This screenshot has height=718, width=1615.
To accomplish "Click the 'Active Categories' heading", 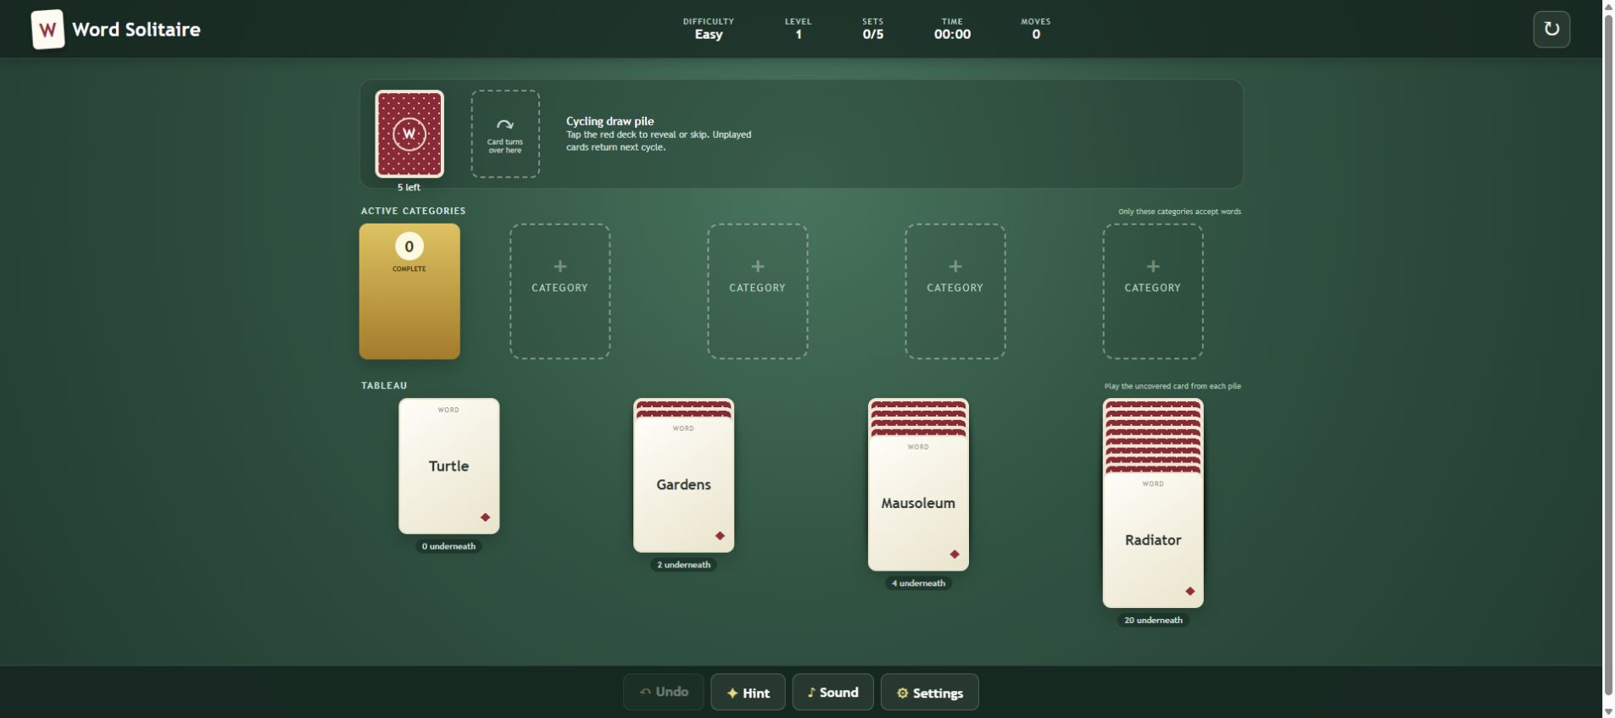I will click(413, 211).
